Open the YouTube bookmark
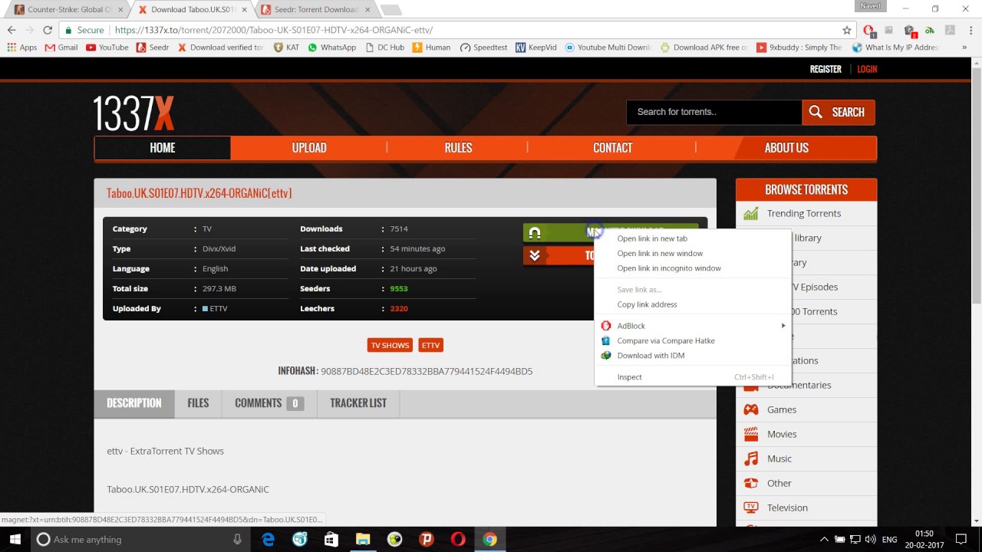982x552 pixels. (107, 47)
